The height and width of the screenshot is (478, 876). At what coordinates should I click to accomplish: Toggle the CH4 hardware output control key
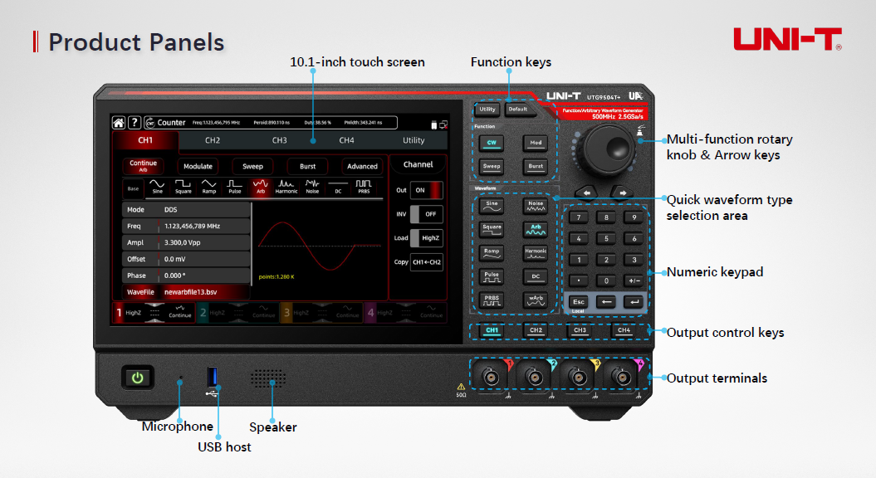coord(624,330)
